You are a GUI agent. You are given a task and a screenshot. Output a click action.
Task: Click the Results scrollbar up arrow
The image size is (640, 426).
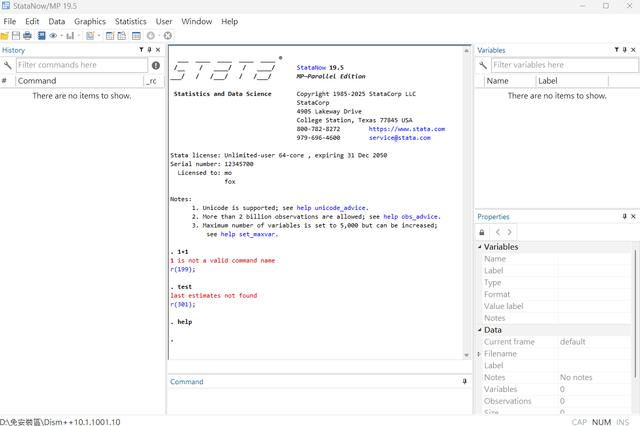pyautogui.click(x=467, y=51)
